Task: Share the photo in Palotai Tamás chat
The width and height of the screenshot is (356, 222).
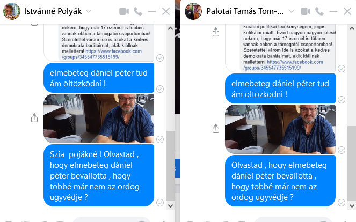Action: point(216,129)
